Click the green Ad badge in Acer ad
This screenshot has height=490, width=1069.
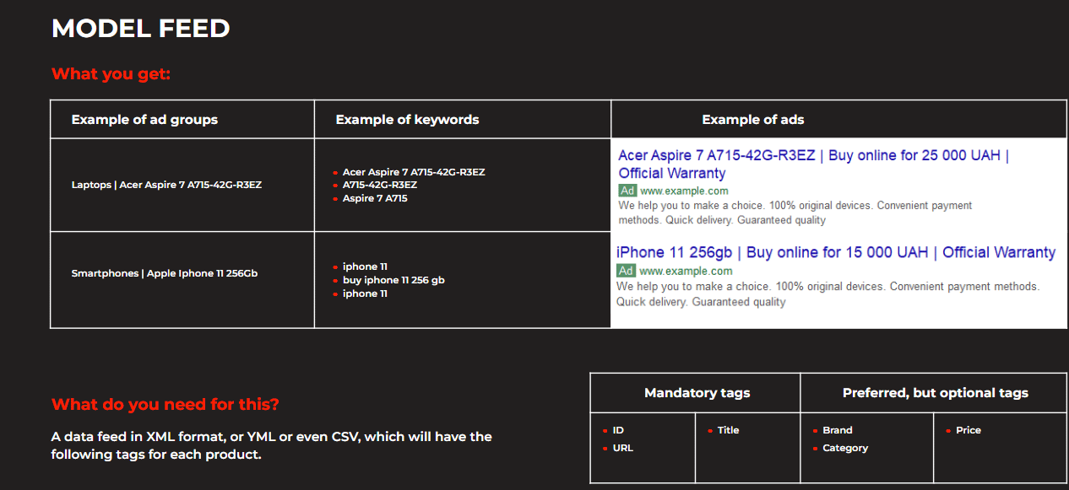tap(627, 191)
